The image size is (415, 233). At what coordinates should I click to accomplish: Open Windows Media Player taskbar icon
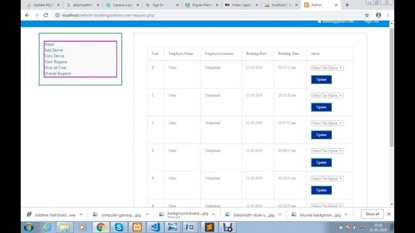tap(82, 227)
